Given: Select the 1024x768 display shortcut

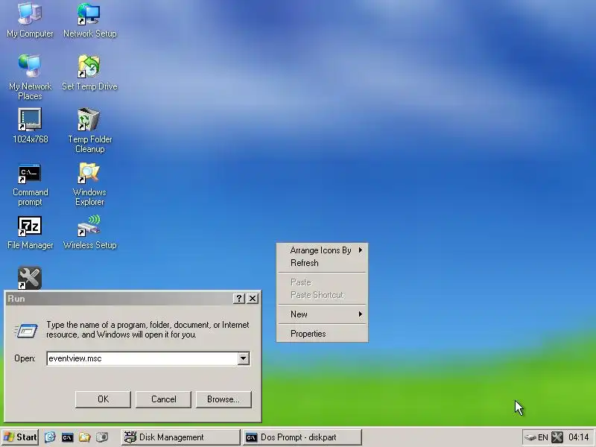Looking at the screenshot, I should (30, 125).
